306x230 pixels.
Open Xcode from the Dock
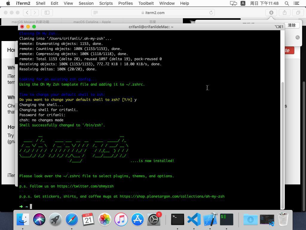(210, 219)
